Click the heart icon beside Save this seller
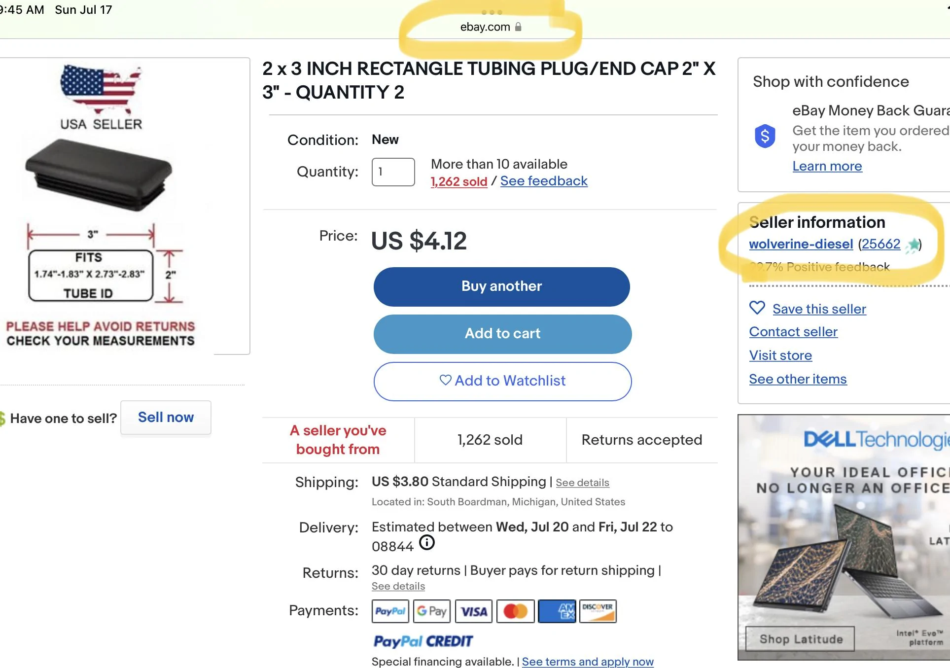This screenshot has width=950, height=668. (x=757, y=308)
